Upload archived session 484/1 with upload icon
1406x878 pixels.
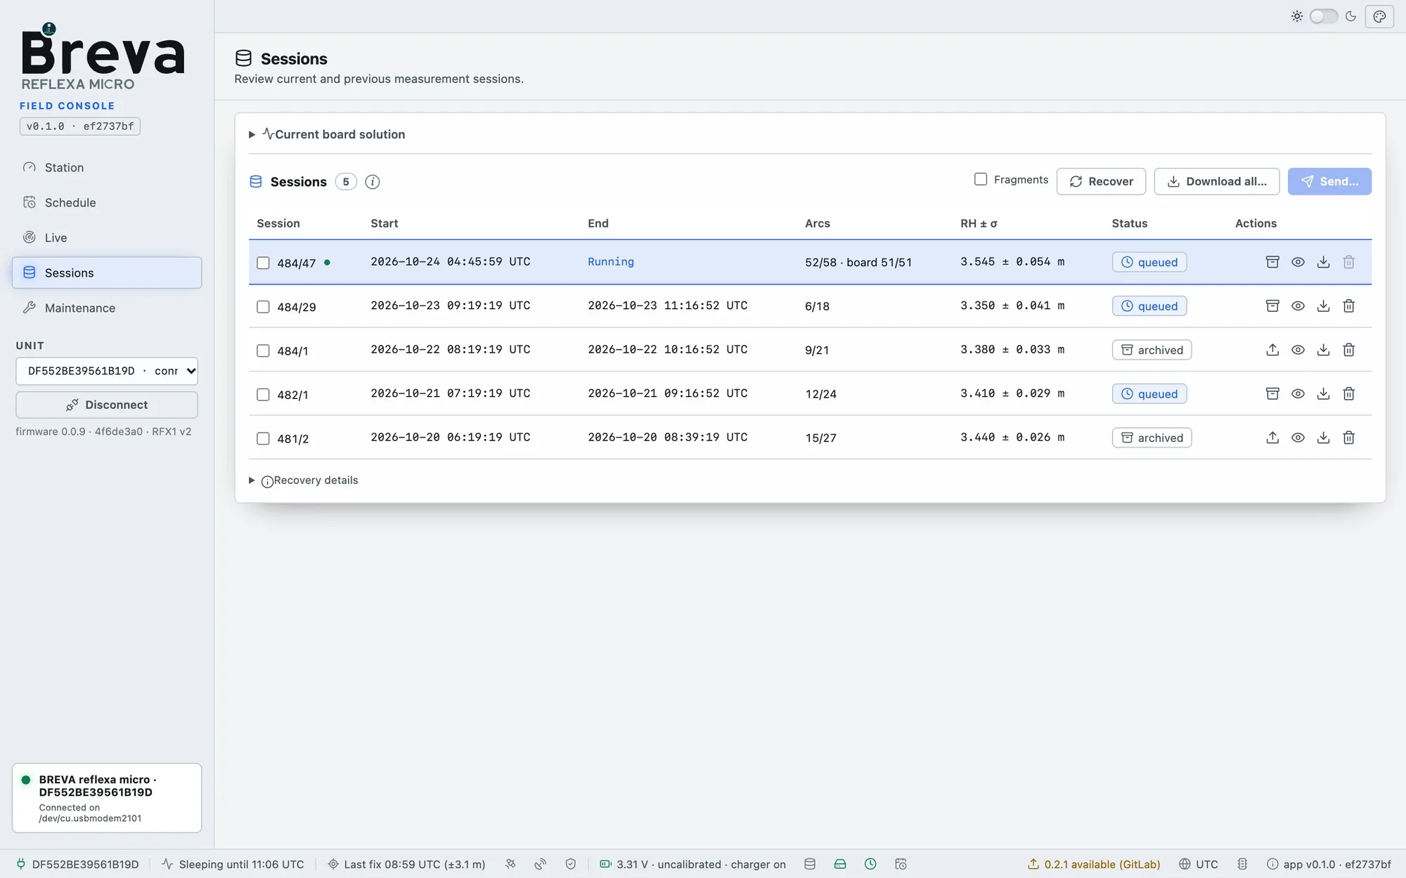click(1272, 350)
